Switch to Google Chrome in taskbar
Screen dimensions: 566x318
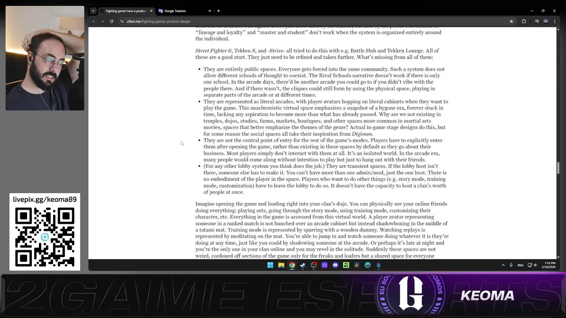(292, 265)
